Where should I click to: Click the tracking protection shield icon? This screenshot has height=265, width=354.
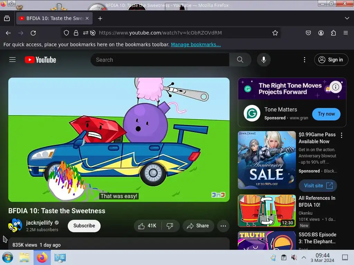pyautogui.click(x=66, y=33)
